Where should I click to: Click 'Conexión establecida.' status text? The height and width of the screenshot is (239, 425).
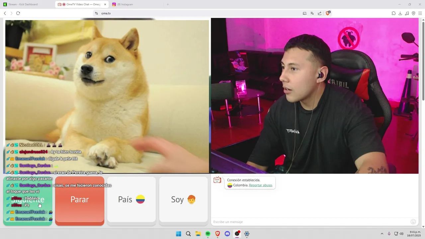point(244,180)
